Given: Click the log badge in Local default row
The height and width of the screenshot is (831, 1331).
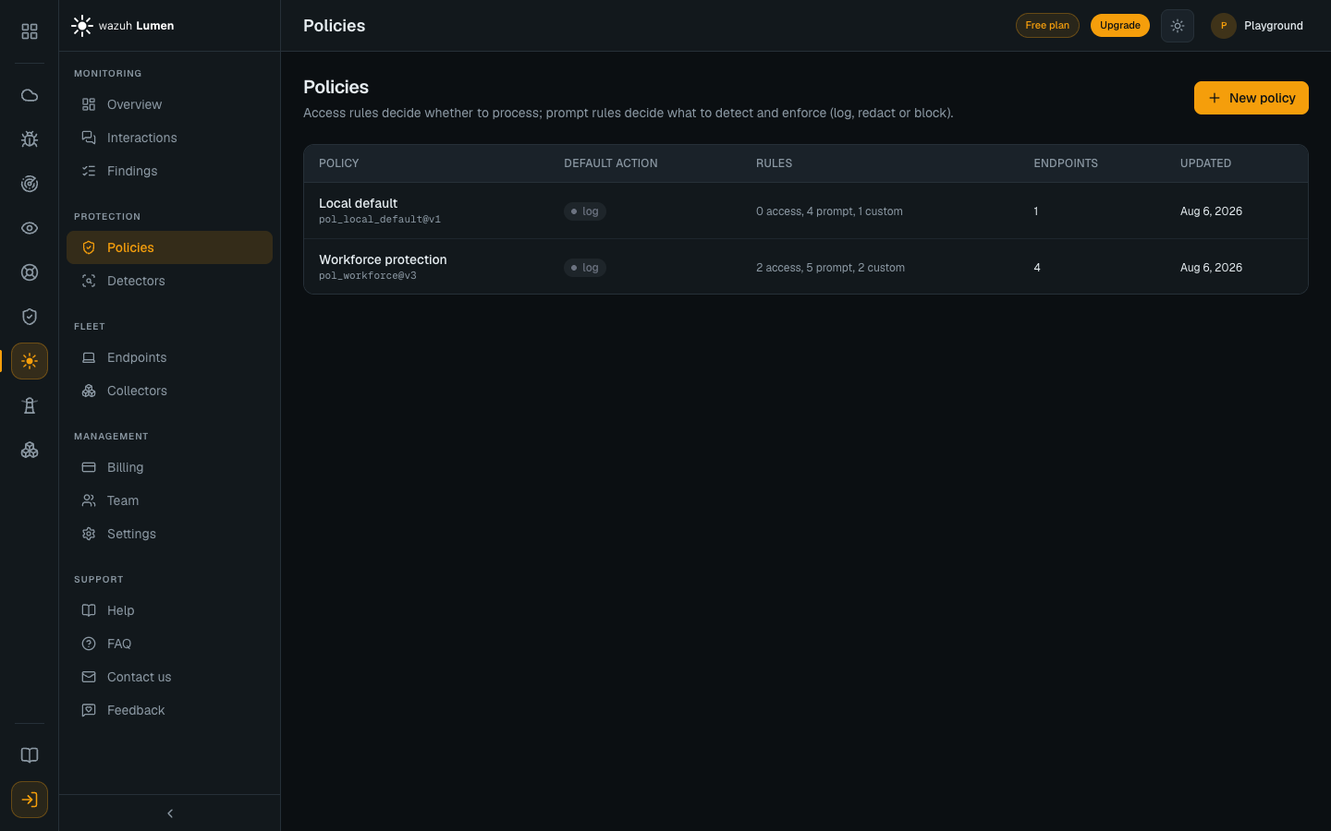Looking at the screenshot, I should click(x=585, y=211).
